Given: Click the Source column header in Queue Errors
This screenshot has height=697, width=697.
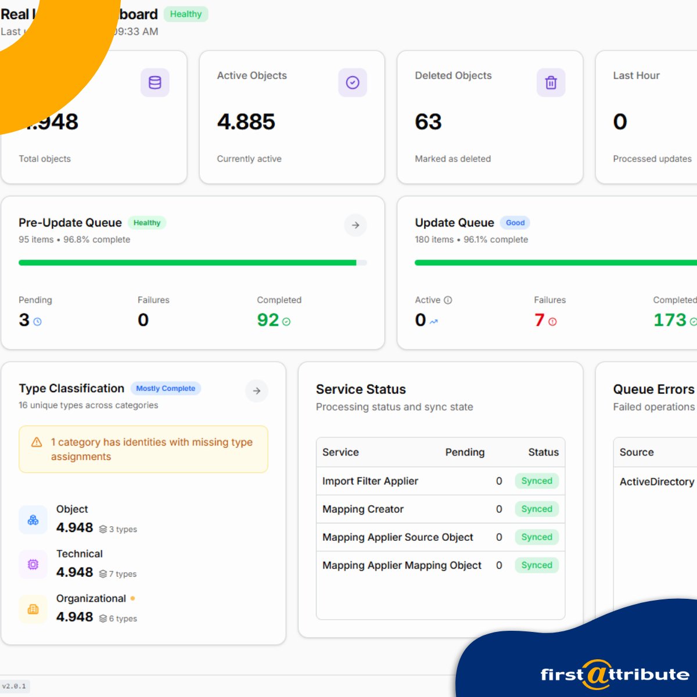Looking at the screenshot, I should (637, 452).
